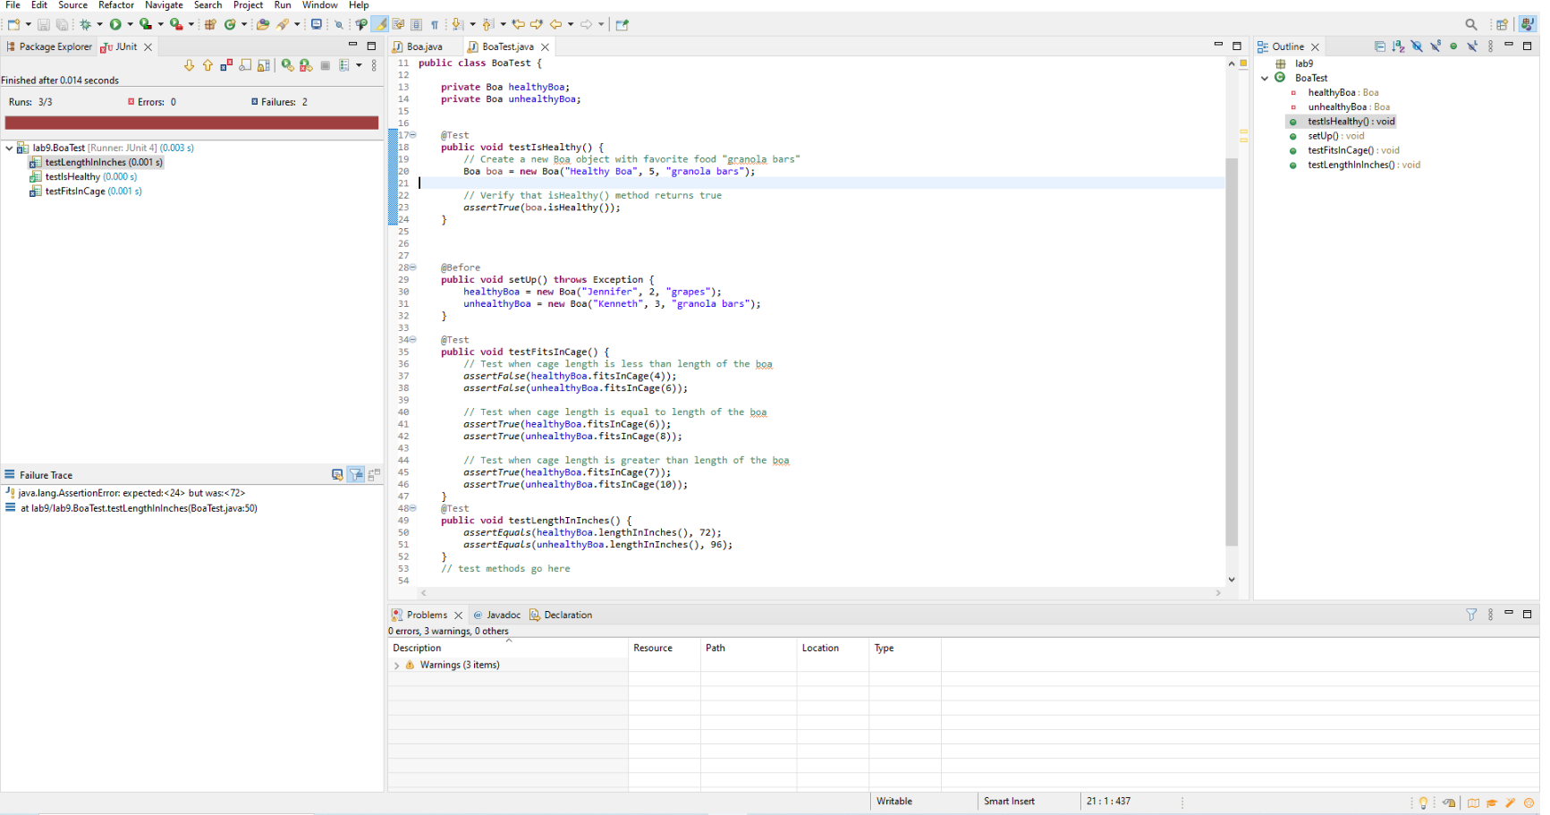
Task: Open Debug button dropdown arrow
Action: coord(99,24)
